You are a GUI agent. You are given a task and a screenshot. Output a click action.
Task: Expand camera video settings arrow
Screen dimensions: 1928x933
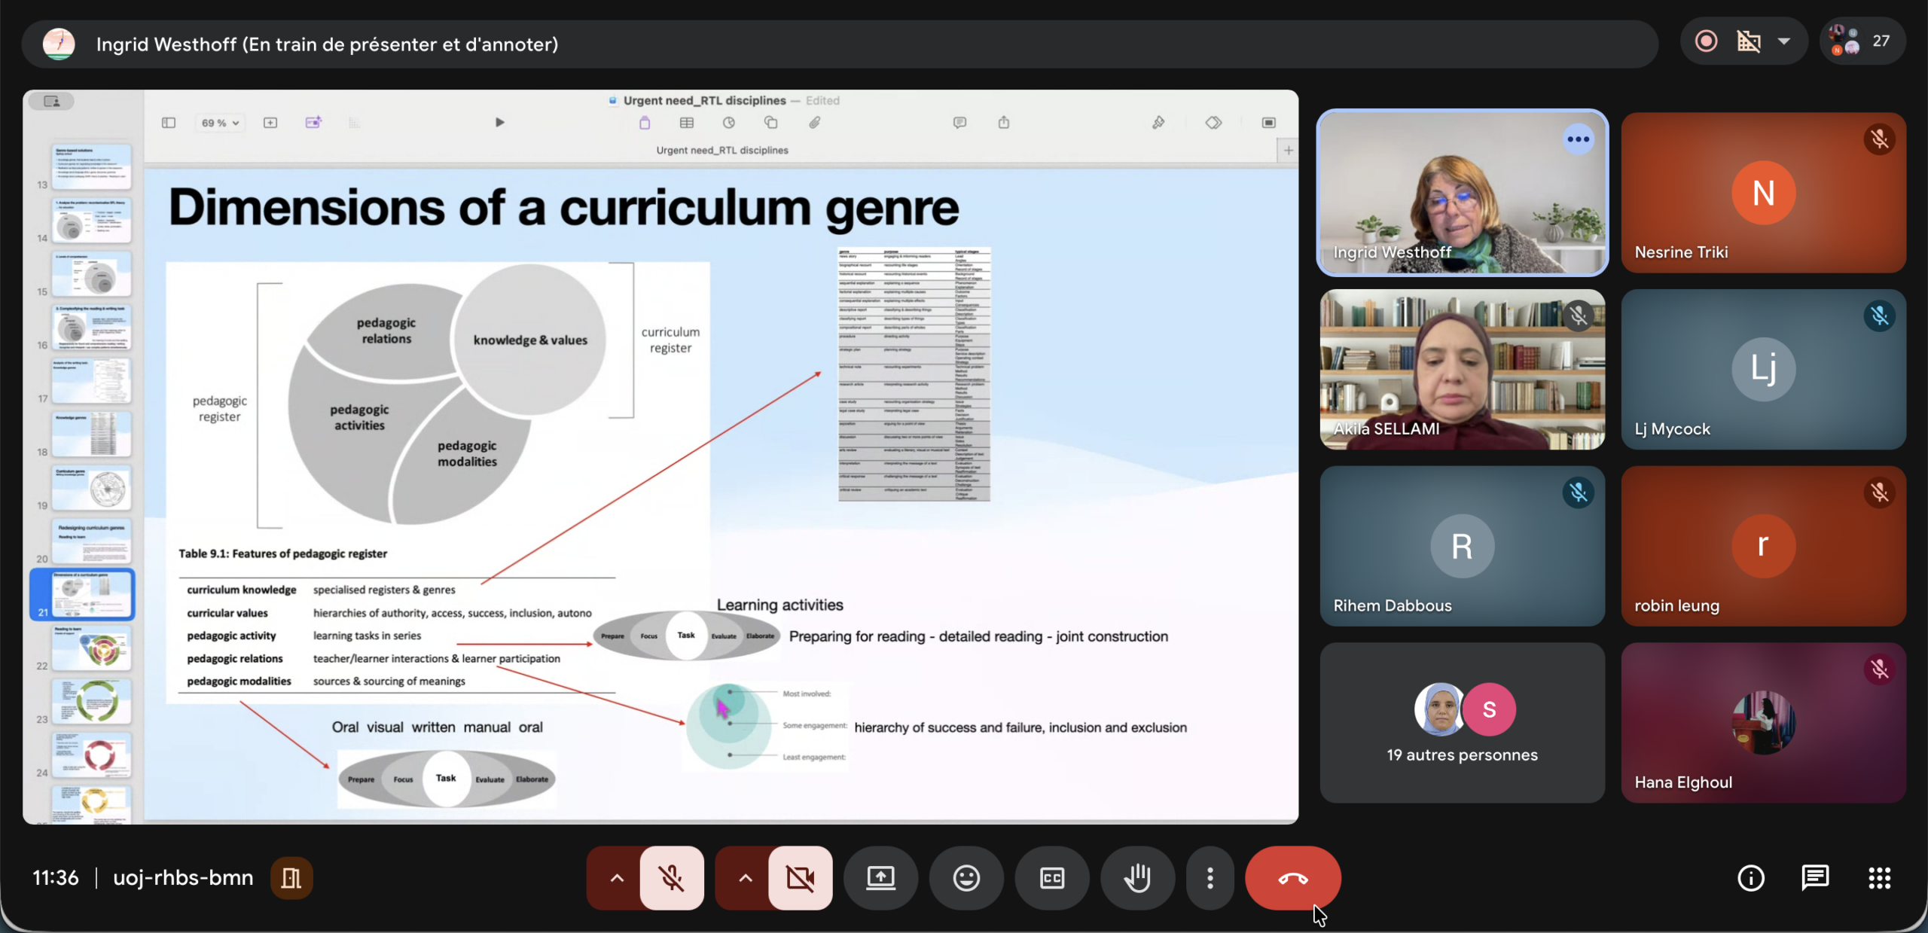[745, 878]
